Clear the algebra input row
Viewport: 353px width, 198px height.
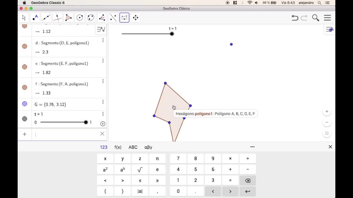coord(102,134)
